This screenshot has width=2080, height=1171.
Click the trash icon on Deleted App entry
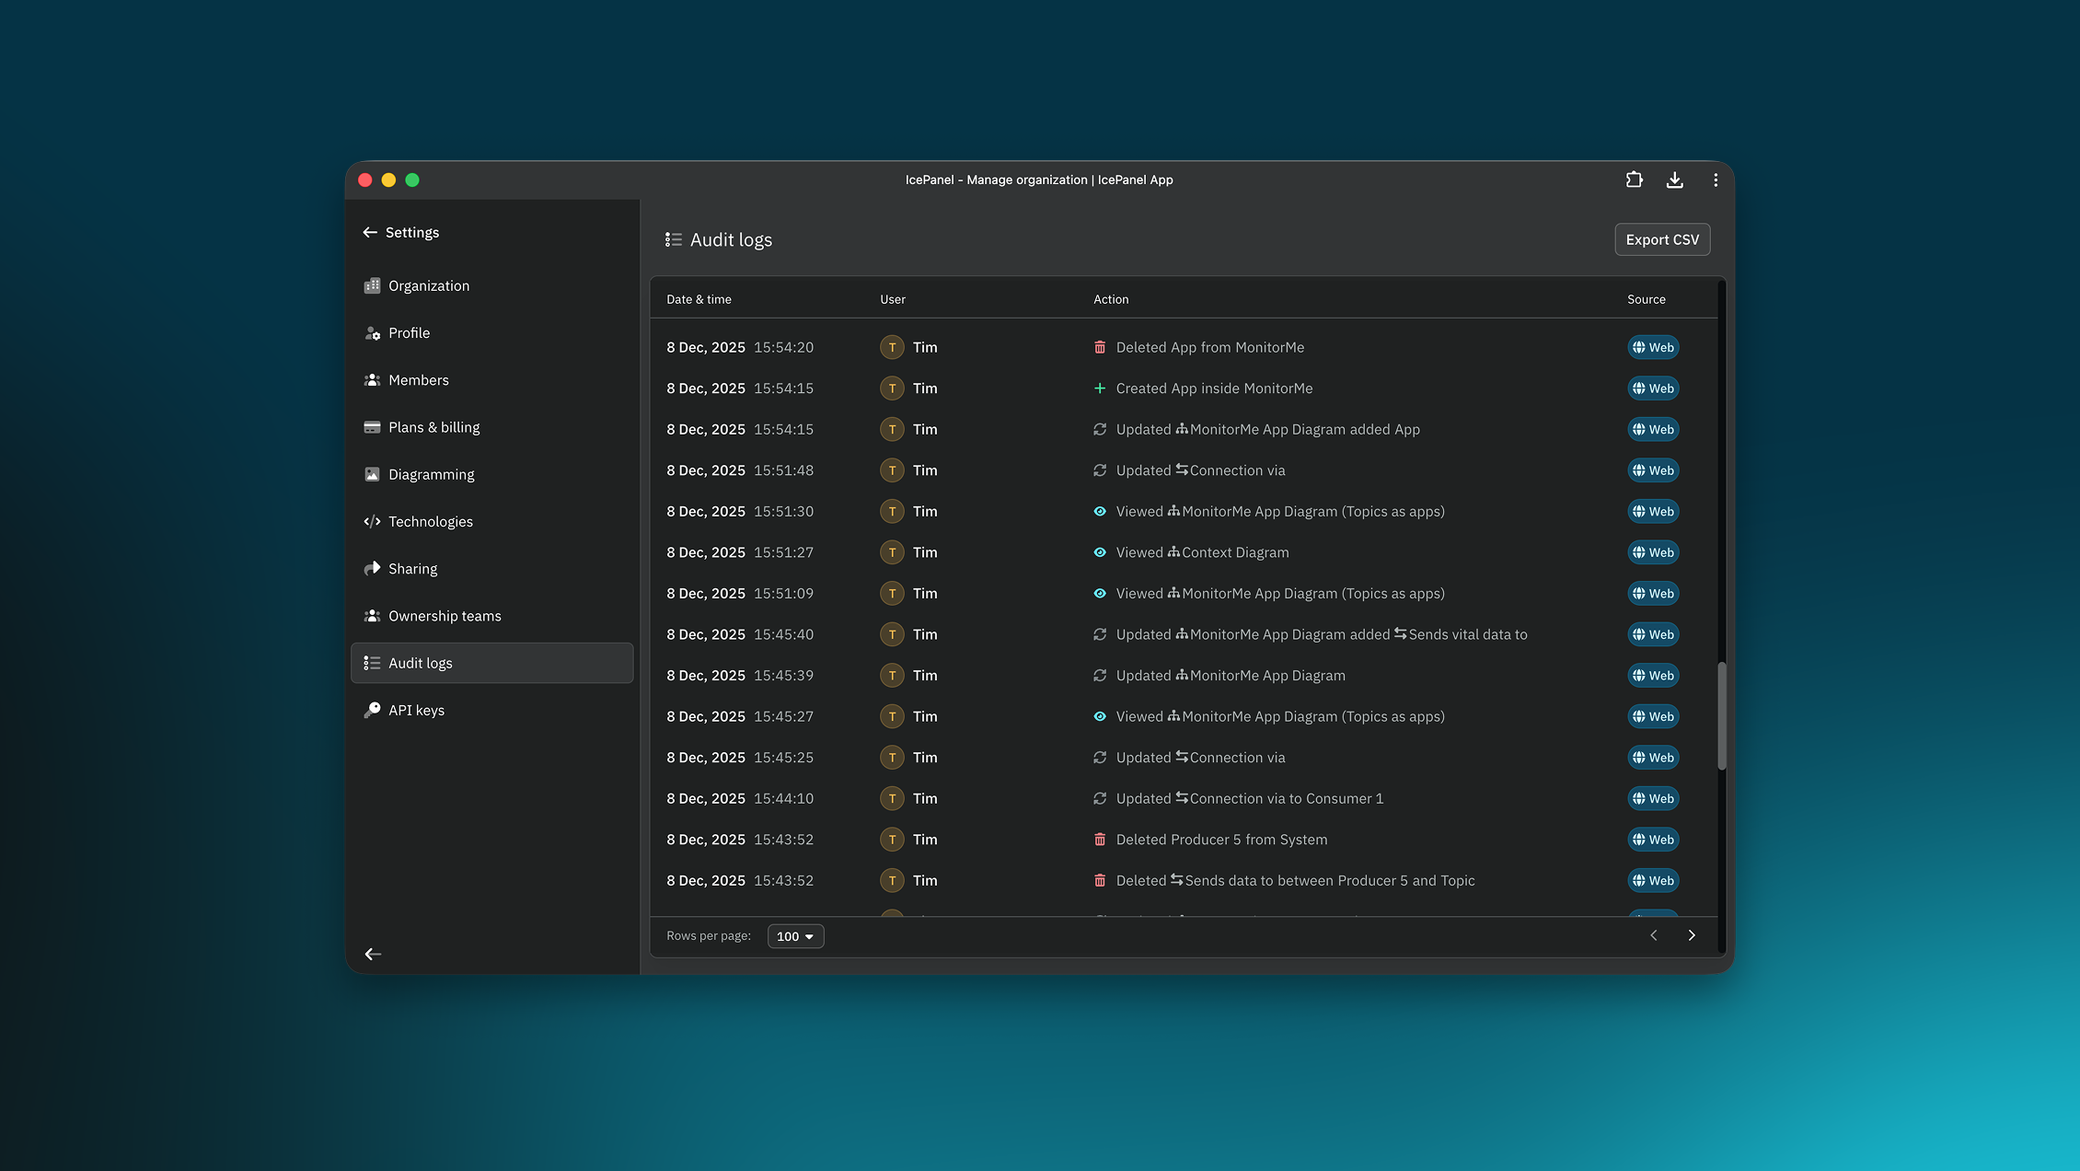click(1099, 347)
